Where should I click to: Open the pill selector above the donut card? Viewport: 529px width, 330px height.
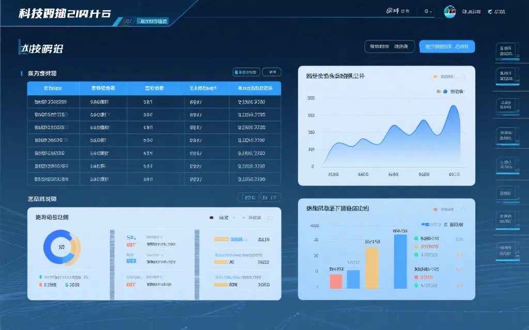click(259, 197)
